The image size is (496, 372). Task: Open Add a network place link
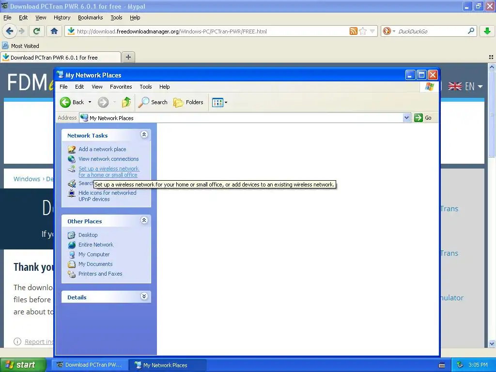tap(102, 149)
